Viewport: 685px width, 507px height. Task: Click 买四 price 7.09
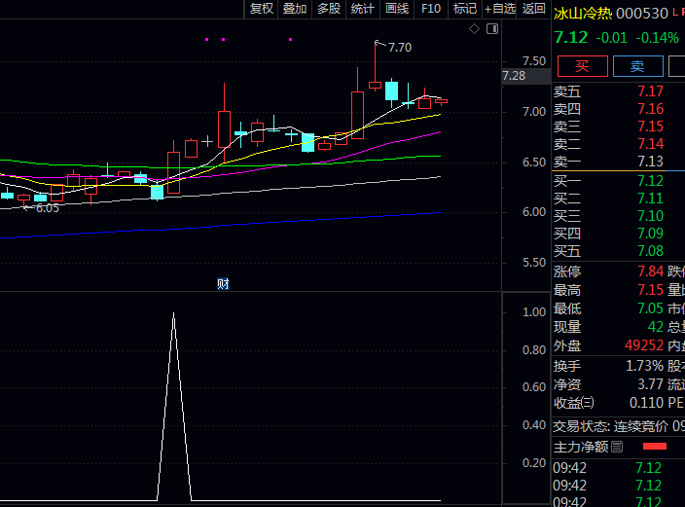point(650,234)
